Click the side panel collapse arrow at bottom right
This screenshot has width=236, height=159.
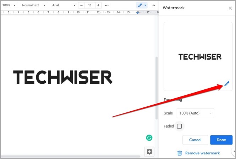click(x=234, y=151)
